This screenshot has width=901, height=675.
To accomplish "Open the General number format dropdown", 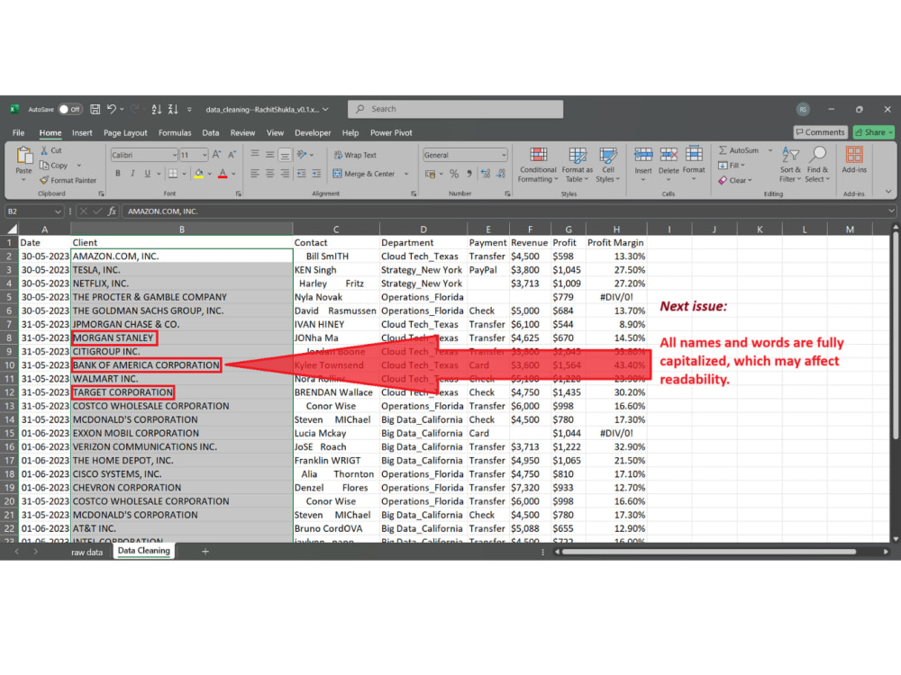I will point(504,155).
